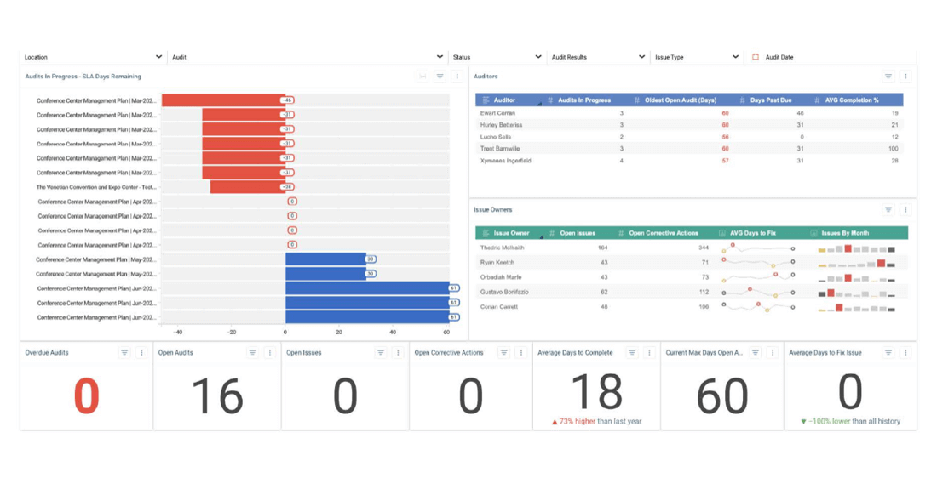The height and width of the screenshot is (478, 937).
Task: Click filter icon on Overdue Audits tile
Action: (124, 352)
